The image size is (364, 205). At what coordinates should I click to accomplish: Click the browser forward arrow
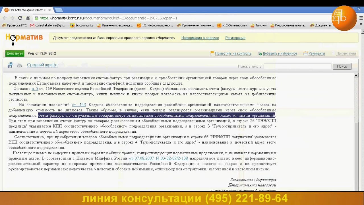click(x=12, y=18)
